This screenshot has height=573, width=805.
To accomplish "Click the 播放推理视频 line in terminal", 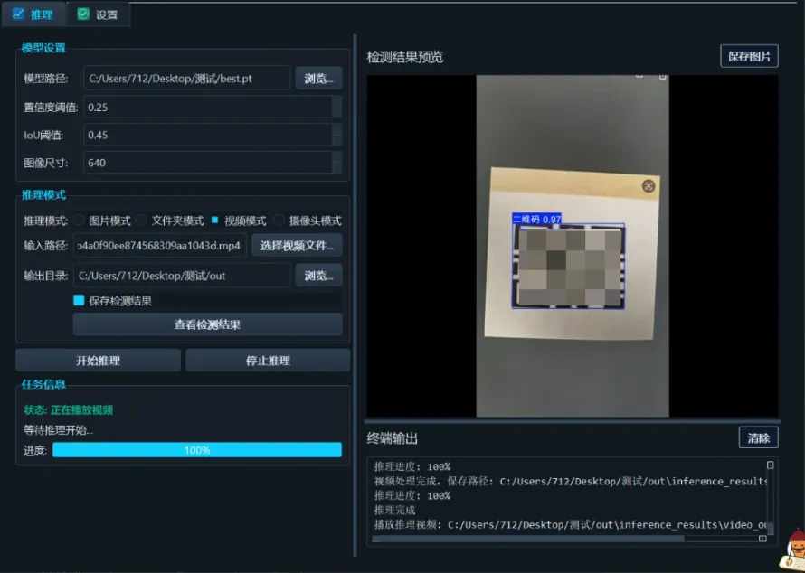I will tap(571, 524).
